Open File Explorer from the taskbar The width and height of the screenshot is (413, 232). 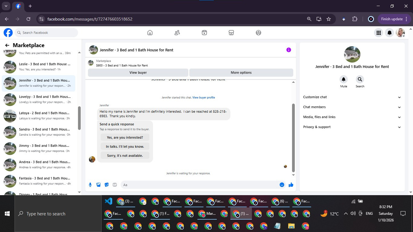291,226
